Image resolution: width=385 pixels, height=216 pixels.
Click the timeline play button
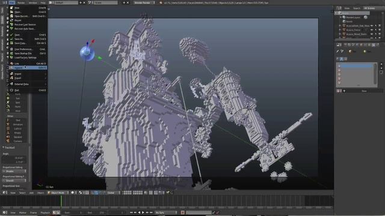(x=143, y=212)
